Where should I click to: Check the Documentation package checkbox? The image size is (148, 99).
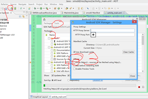(x=52, y=50)
